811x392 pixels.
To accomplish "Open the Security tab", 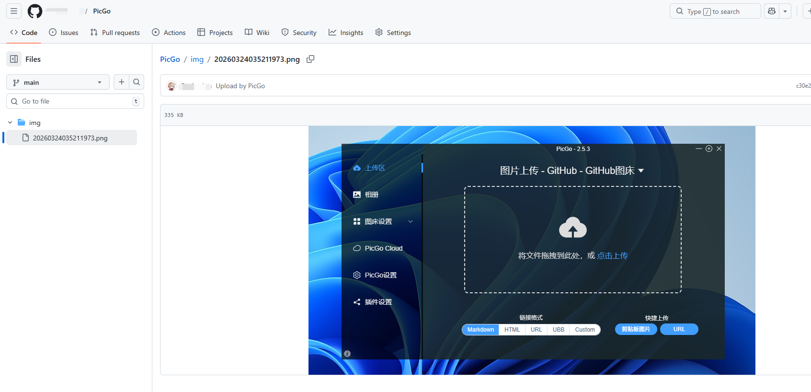I will pos(299,33).
